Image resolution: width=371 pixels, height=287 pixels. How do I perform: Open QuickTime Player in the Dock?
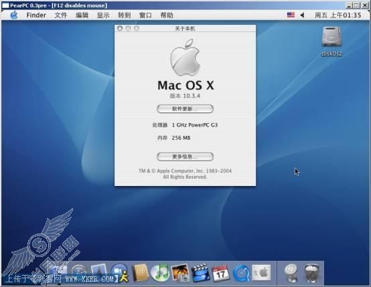pyautogui.click(x=241, y=274)
